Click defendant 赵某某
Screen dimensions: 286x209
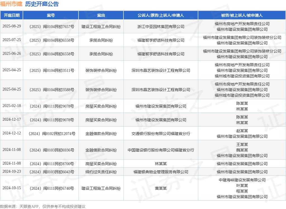[242, 131]
